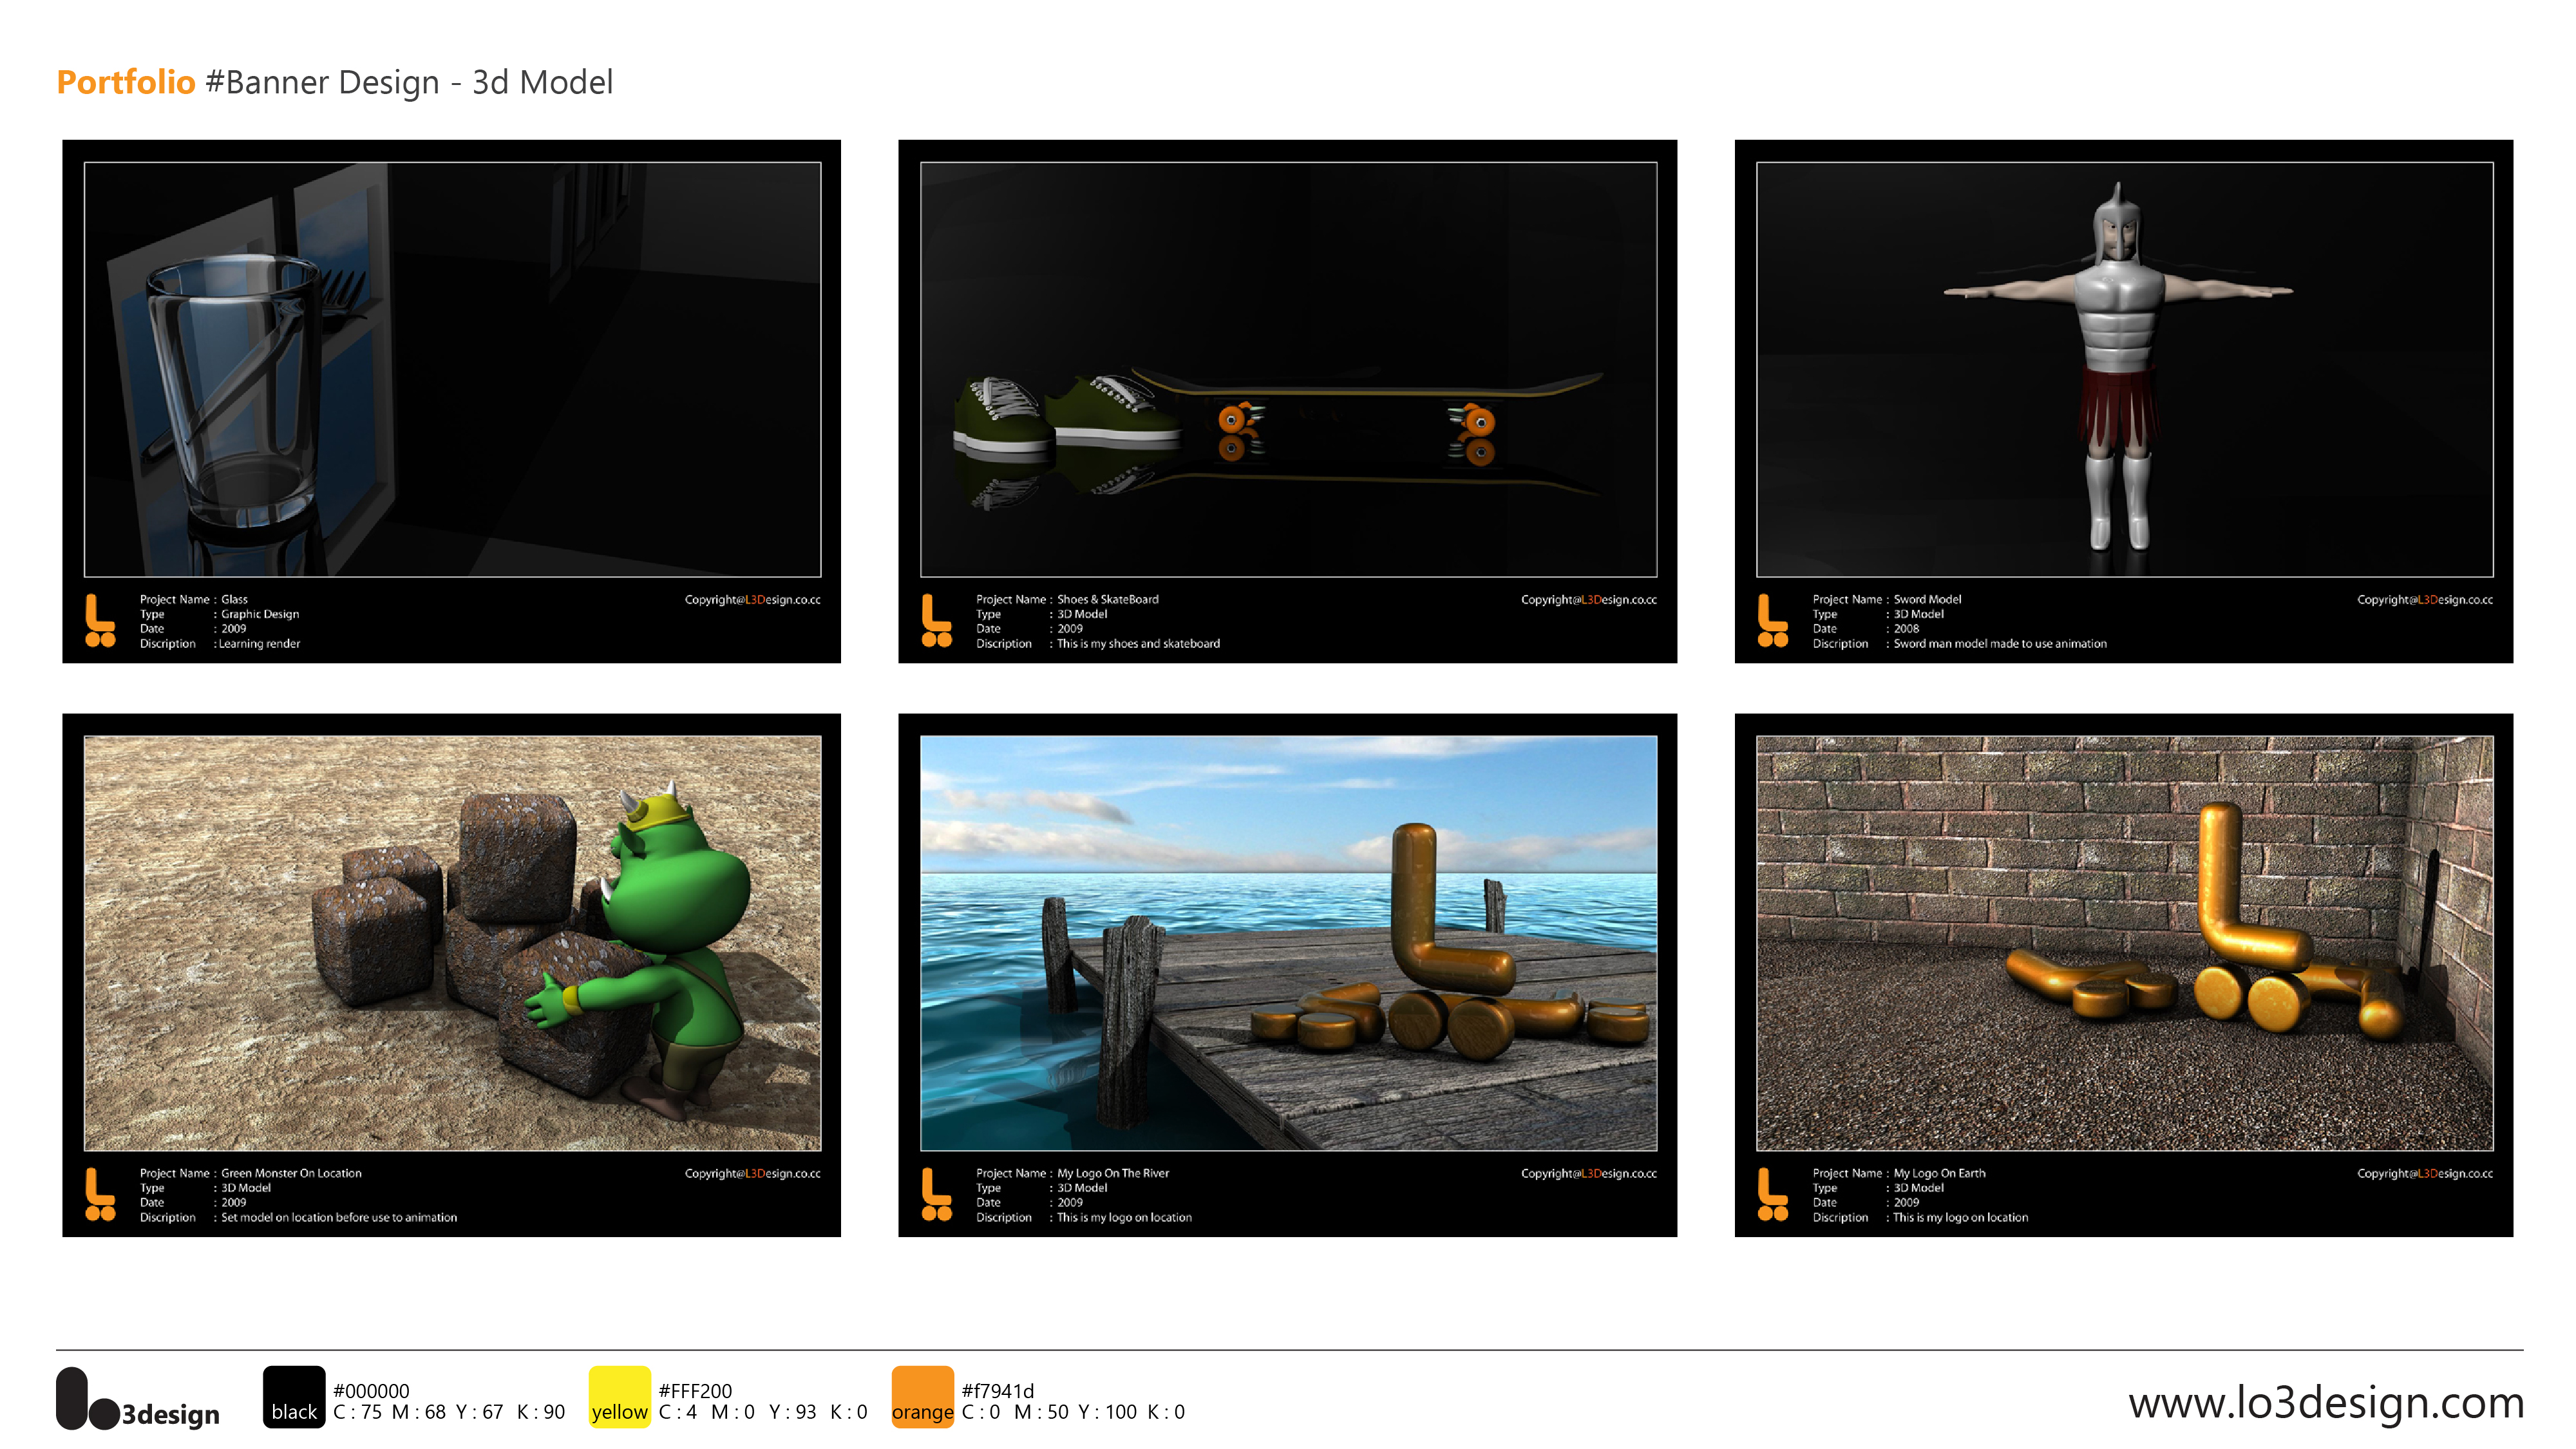Open the My Logo On The River thumbnail
Viewport: 2576px width, 1449px height.
1288,943
